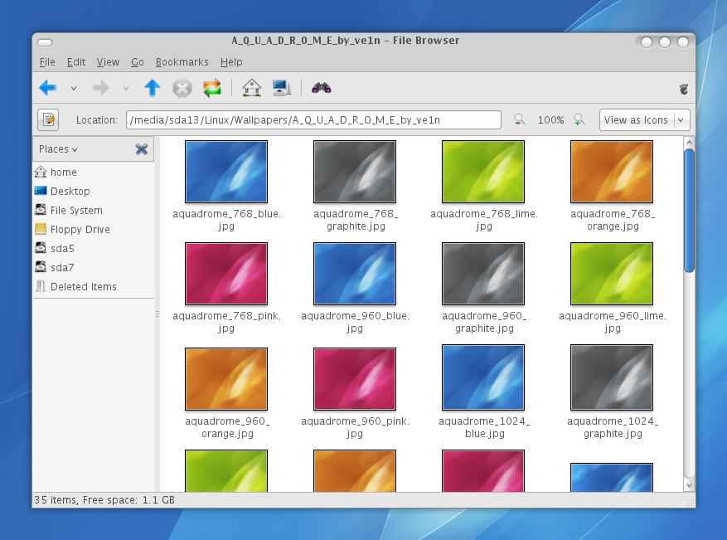727x540 pixels.
Task: Select File System in Places
Action: (93, 210)
